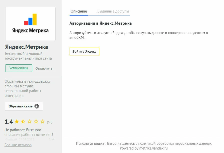Switch to the Описание tab

pos(79,11)
